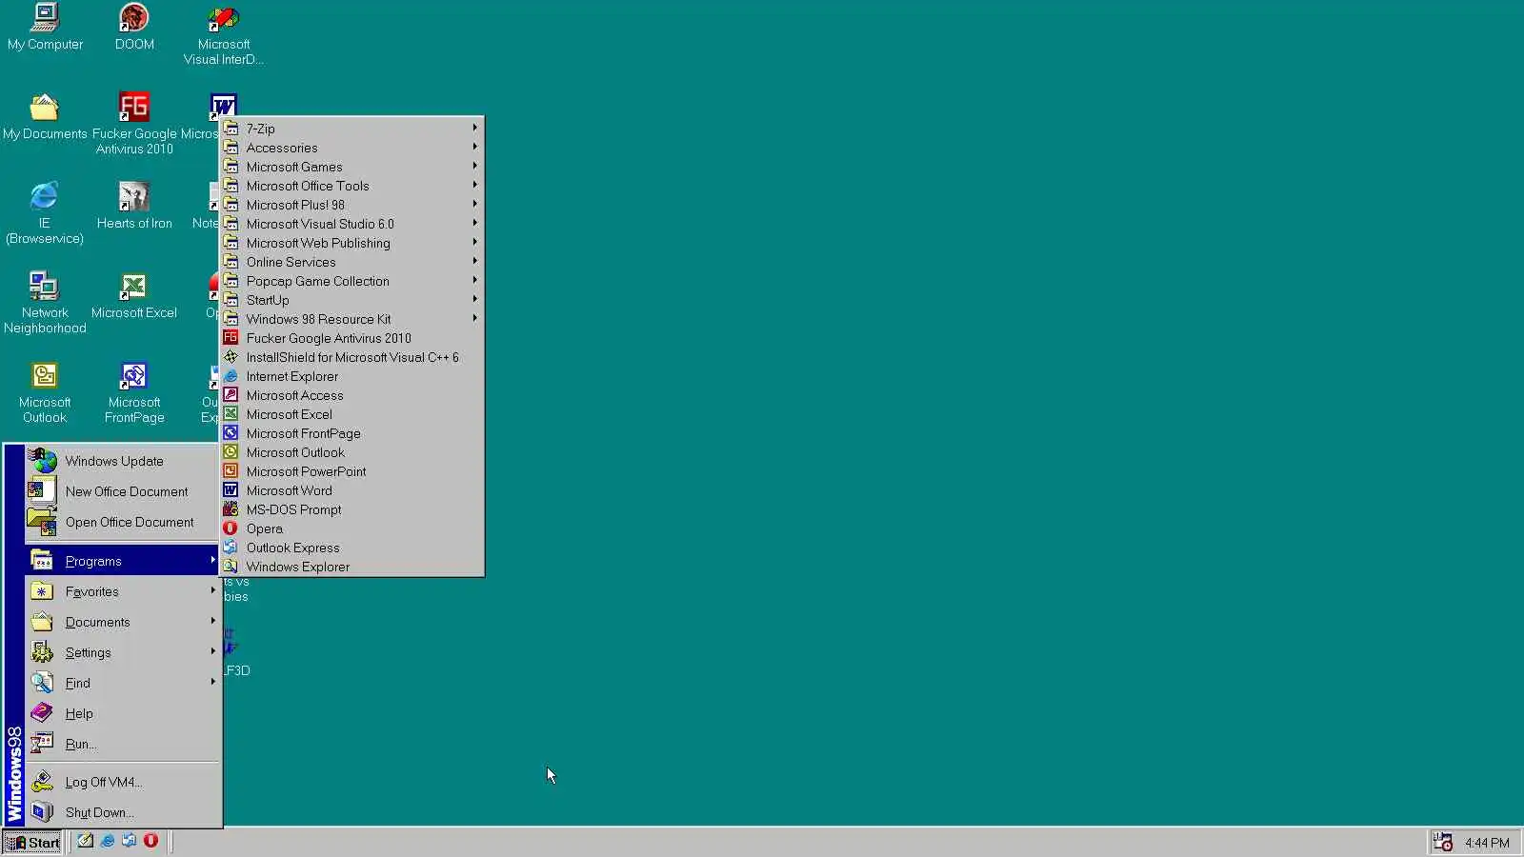Launch Internet Explorer from Programs menu
Viewport: 1524px width, 857px height.
click(351, 376)
